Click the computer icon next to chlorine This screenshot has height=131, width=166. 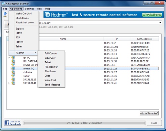coord(13,72)
